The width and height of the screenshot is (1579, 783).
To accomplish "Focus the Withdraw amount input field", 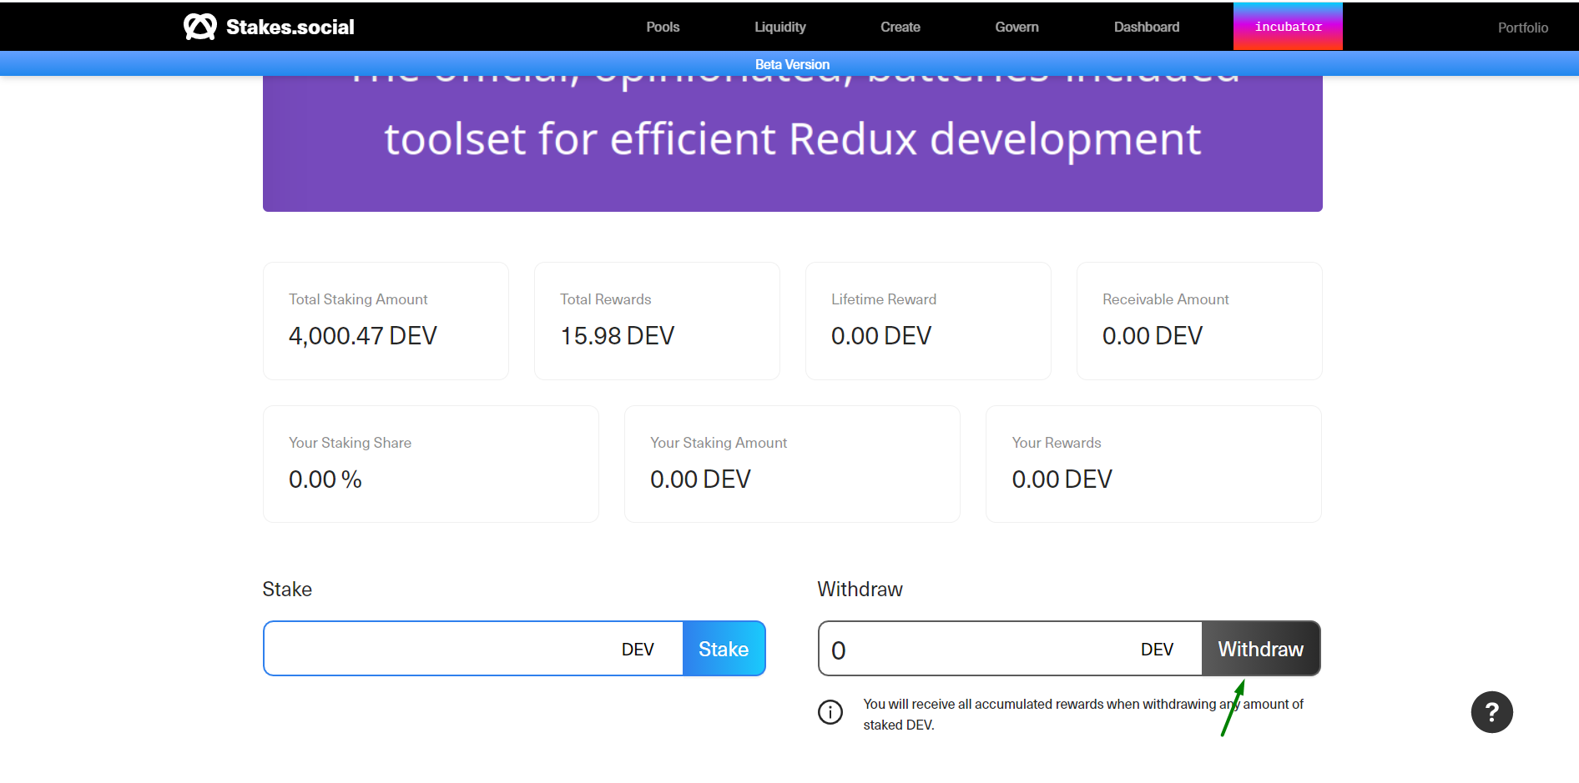I will click(x=1011, y=649).
